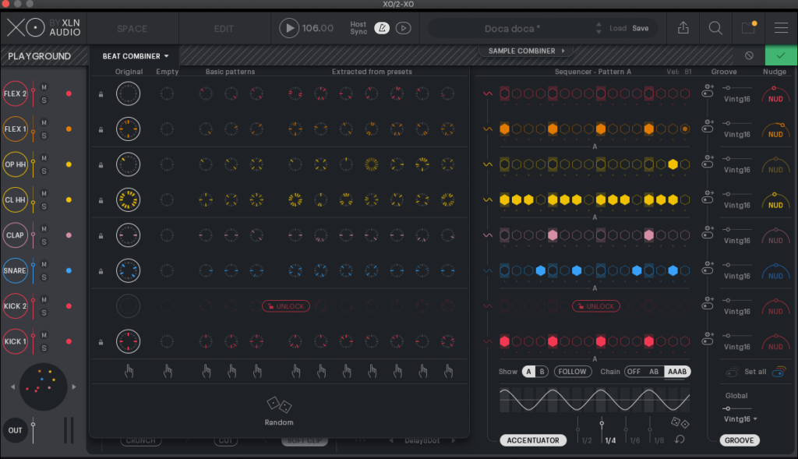Click the Random dice icon in Beat Combiner
Screen dimensions: 798x459
click(279, 405)
